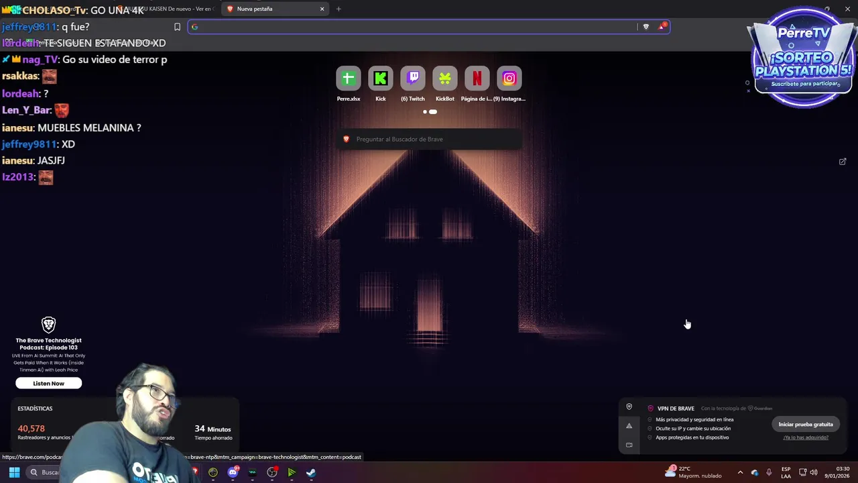Viewport: 858px width, 483px height.
Task: Click the OneDrive cloud tray icon
Action: [x=755, y=472]
